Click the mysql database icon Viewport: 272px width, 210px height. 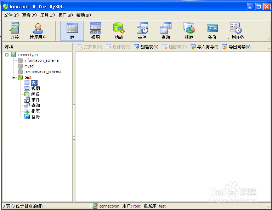pos(20,66)
